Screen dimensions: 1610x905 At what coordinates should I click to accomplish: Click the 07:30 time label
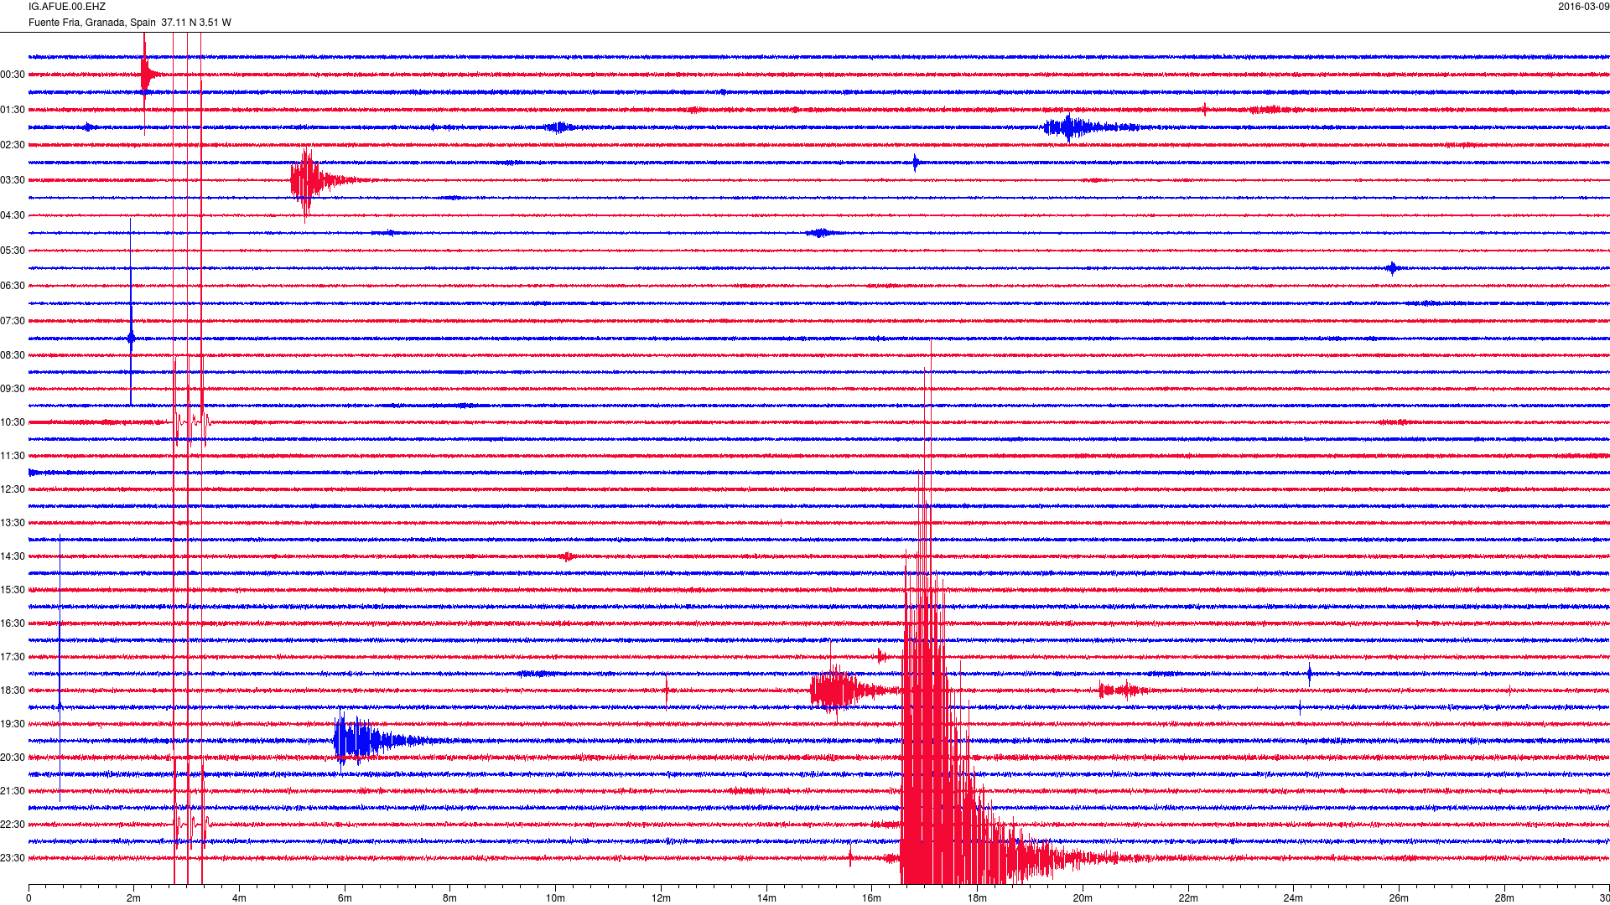13,321
